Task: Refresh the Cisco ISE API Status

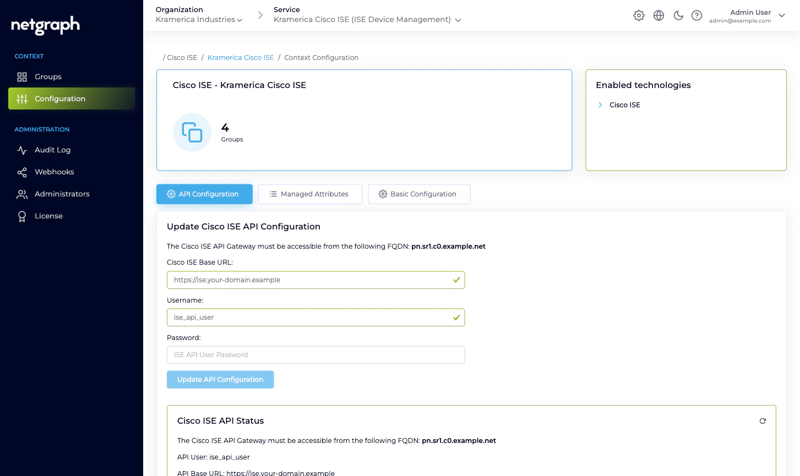Action: click(x=763, y=420)
